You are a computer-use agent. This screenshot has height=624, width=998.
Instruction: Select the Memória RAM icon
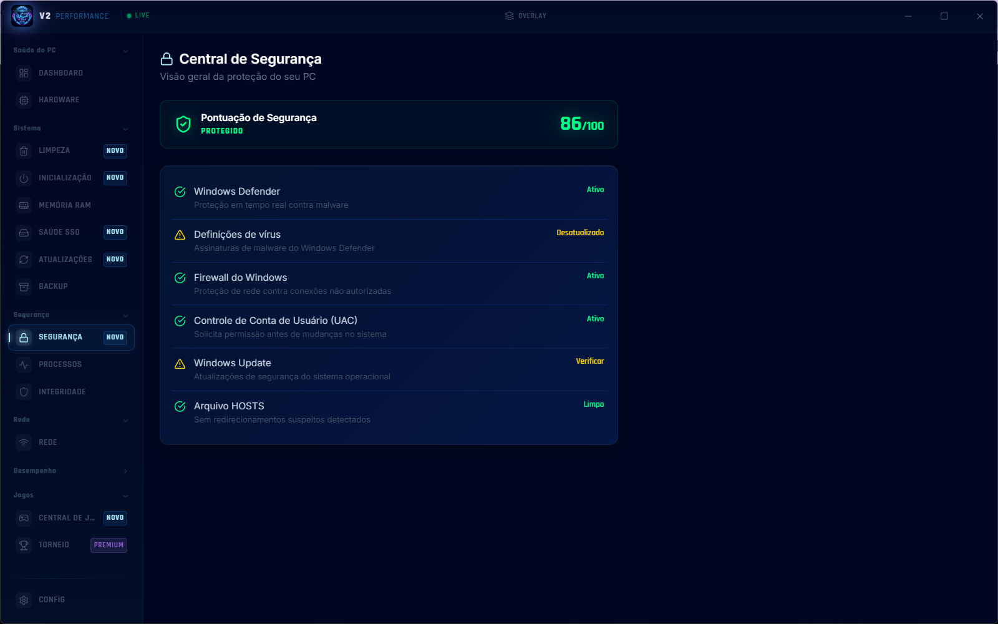24,205
